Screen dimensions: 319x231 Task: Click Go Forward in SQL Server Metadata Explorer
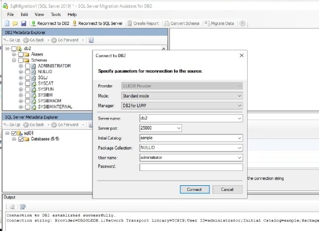click(x=65, y=125)
